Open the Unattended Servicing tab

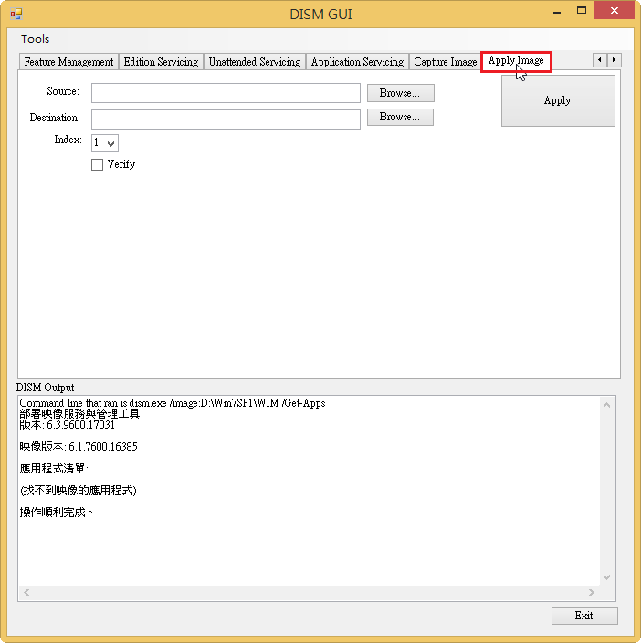pos(254,62)
